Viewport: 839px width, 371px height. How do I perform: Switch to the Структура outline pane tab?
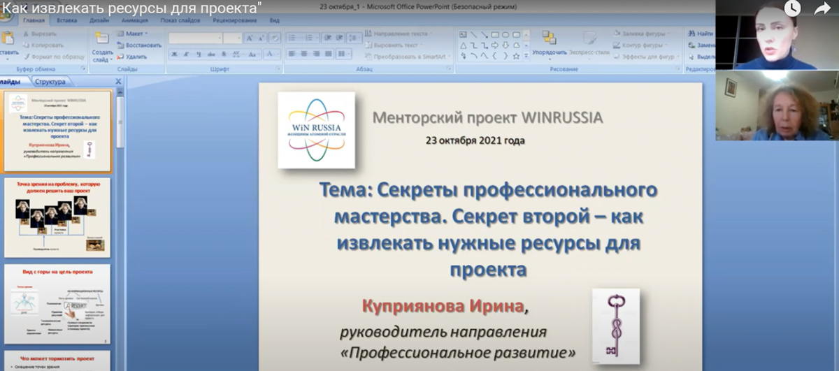(x=50, y=82)
